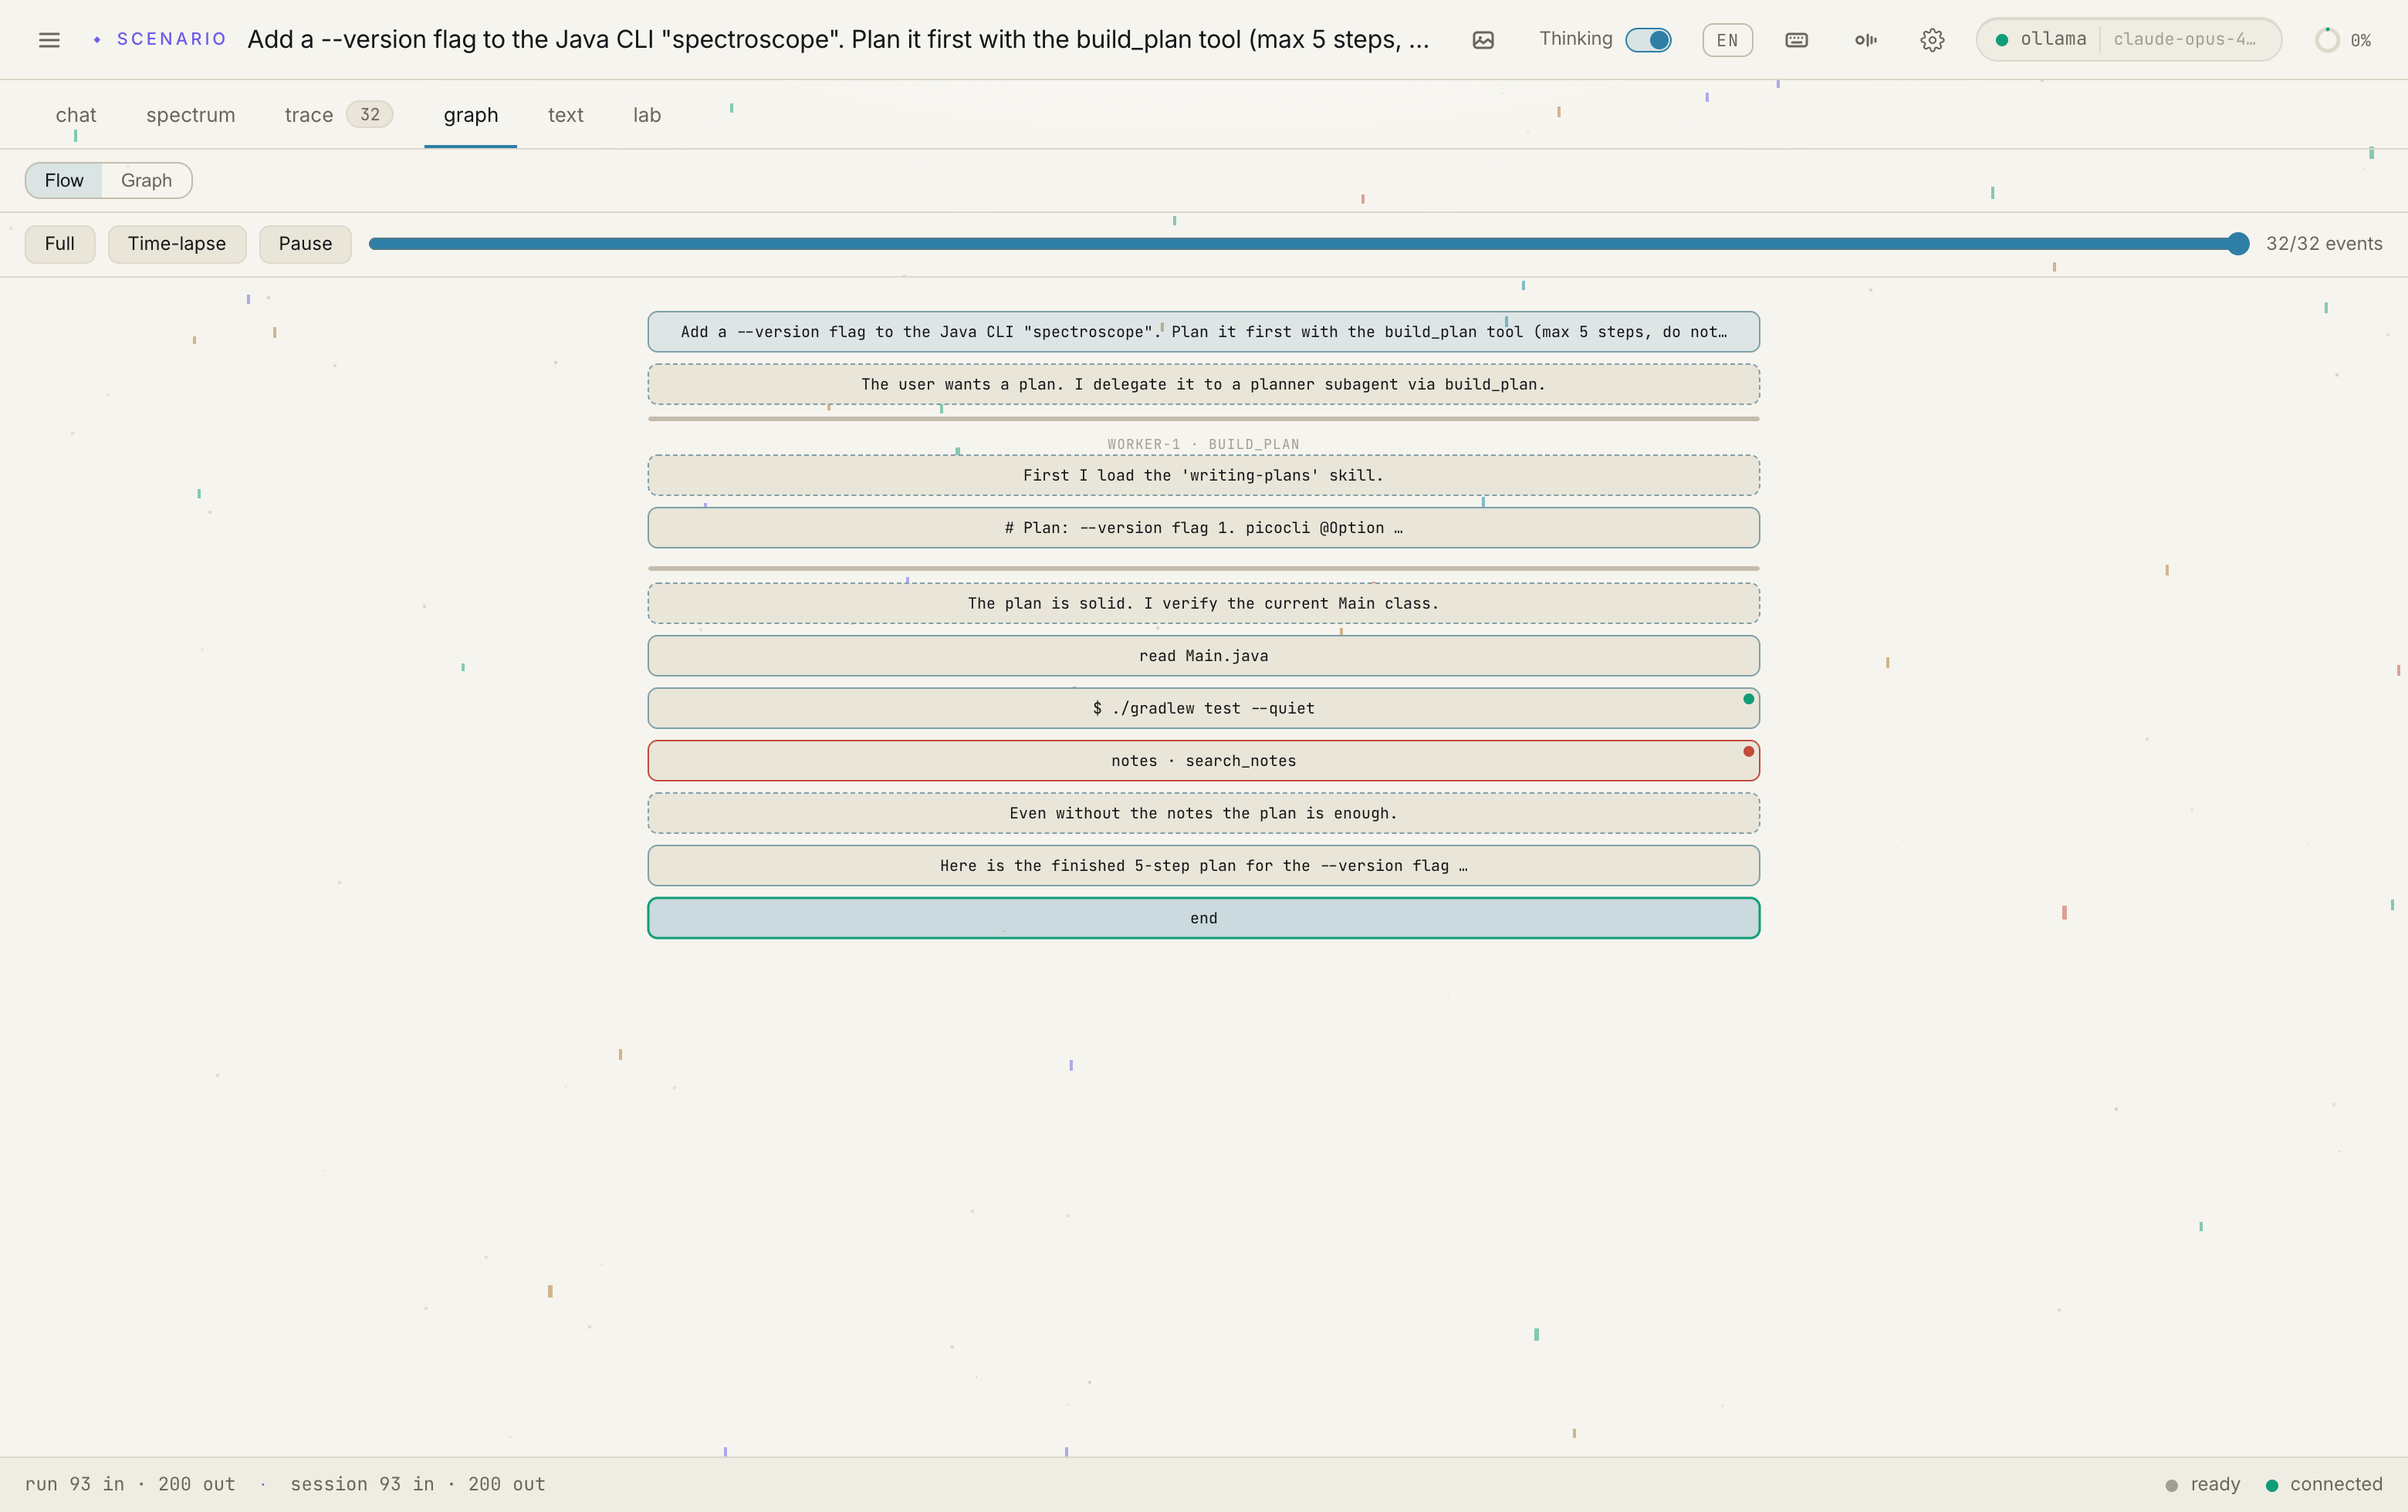Click the audio waveform icon
Image resolution: width=2408 pixels, height=1512 pixels.
1865,40
